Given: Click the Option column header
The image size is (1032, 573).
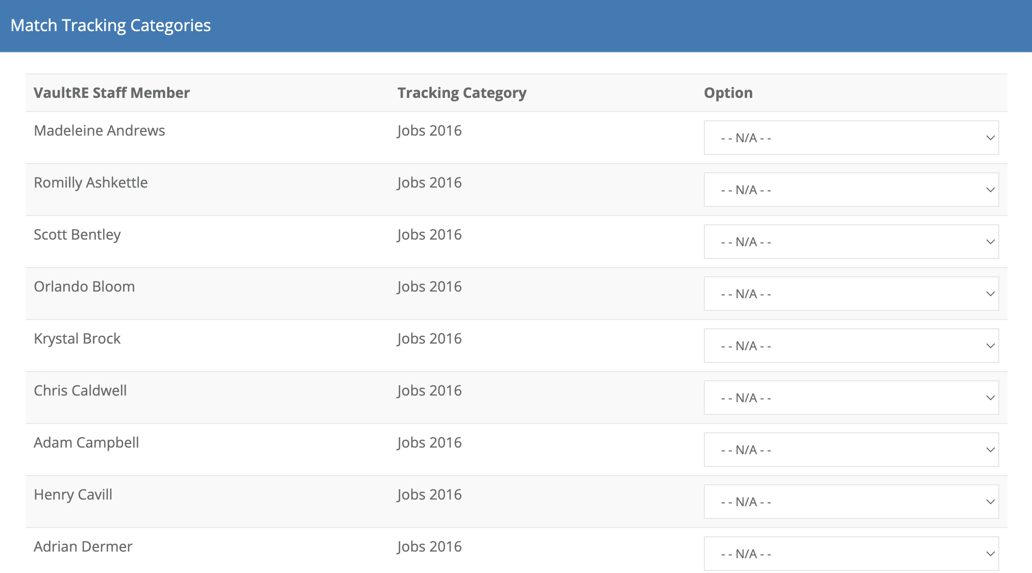Looking at the screenshot, I should click(728, 93).
